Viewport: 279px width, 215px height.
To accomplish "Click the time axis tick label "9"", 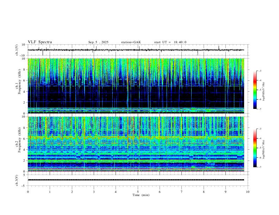I will pyautogui.click(x=225, y=192).
